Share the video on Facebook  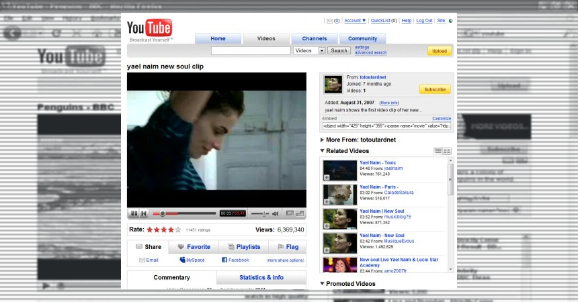224,260
